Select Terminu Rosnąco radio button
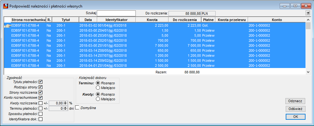The width and height of the screenshot is (314, 126). pos(98,83)
